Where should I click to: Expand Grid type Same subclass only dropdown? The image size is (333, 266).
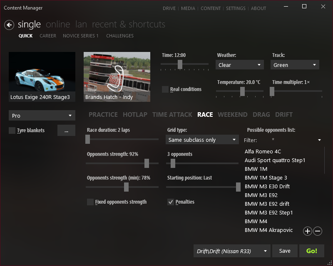pyautogui.click(x=202, y=140)
